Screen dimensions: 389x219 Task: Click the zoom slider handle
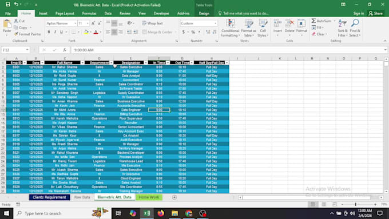(x=355, y=204)
